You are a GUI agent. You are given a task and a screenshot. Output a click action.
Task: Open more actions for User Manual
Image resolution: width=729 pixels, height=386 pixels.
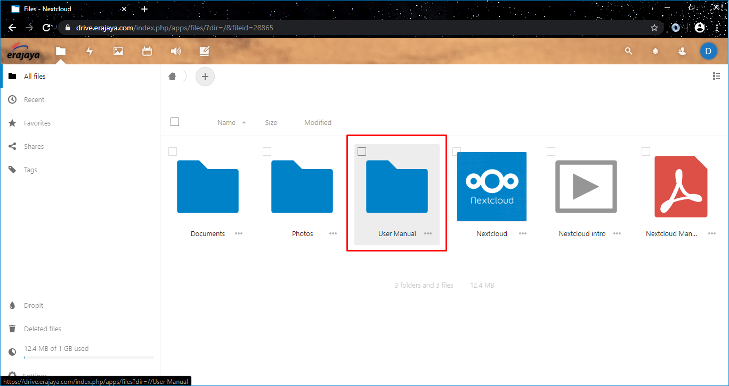point(428,233)
